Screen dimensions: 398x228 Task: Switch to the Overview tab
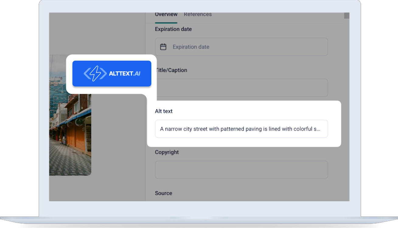pos(166,15)
